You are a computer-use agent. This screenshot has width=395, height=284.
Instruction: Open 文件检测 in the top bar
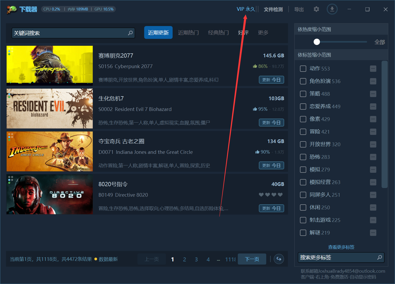pos(273,9)
